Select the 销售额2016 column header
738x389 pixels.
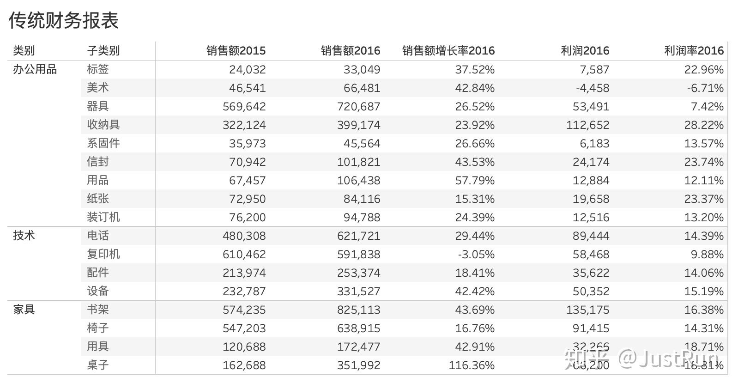tap(350, 51)
